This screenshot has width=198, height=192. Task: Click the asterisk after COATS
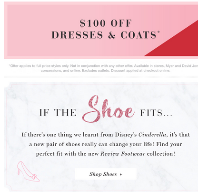click(158, 32)
